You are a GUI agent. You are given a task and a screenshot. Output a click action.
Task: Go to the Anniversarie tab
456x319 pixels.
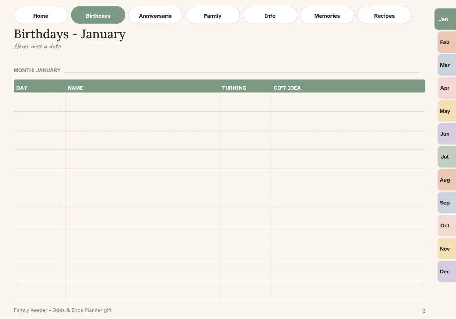155,15
